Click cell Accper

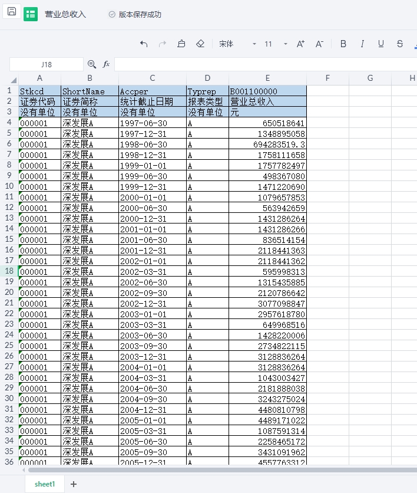coord(153,91)
